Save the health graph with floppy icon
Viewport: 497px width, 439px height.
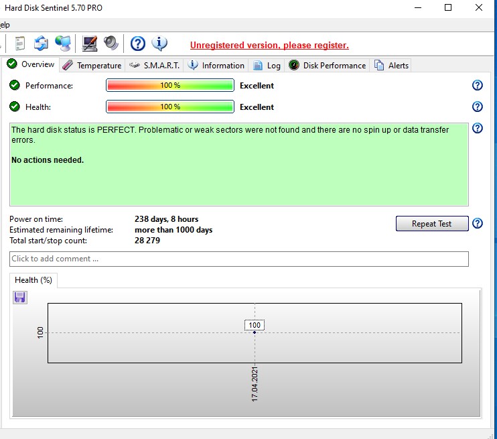pos(20,297)
